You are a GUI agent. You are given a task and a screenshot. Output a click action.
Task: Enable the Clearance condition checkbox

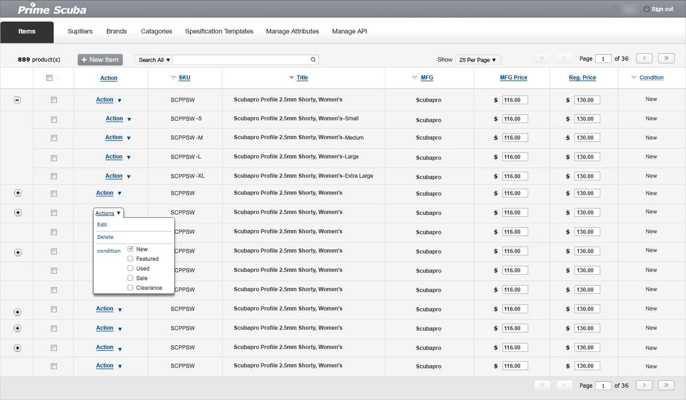coord(130,287)
